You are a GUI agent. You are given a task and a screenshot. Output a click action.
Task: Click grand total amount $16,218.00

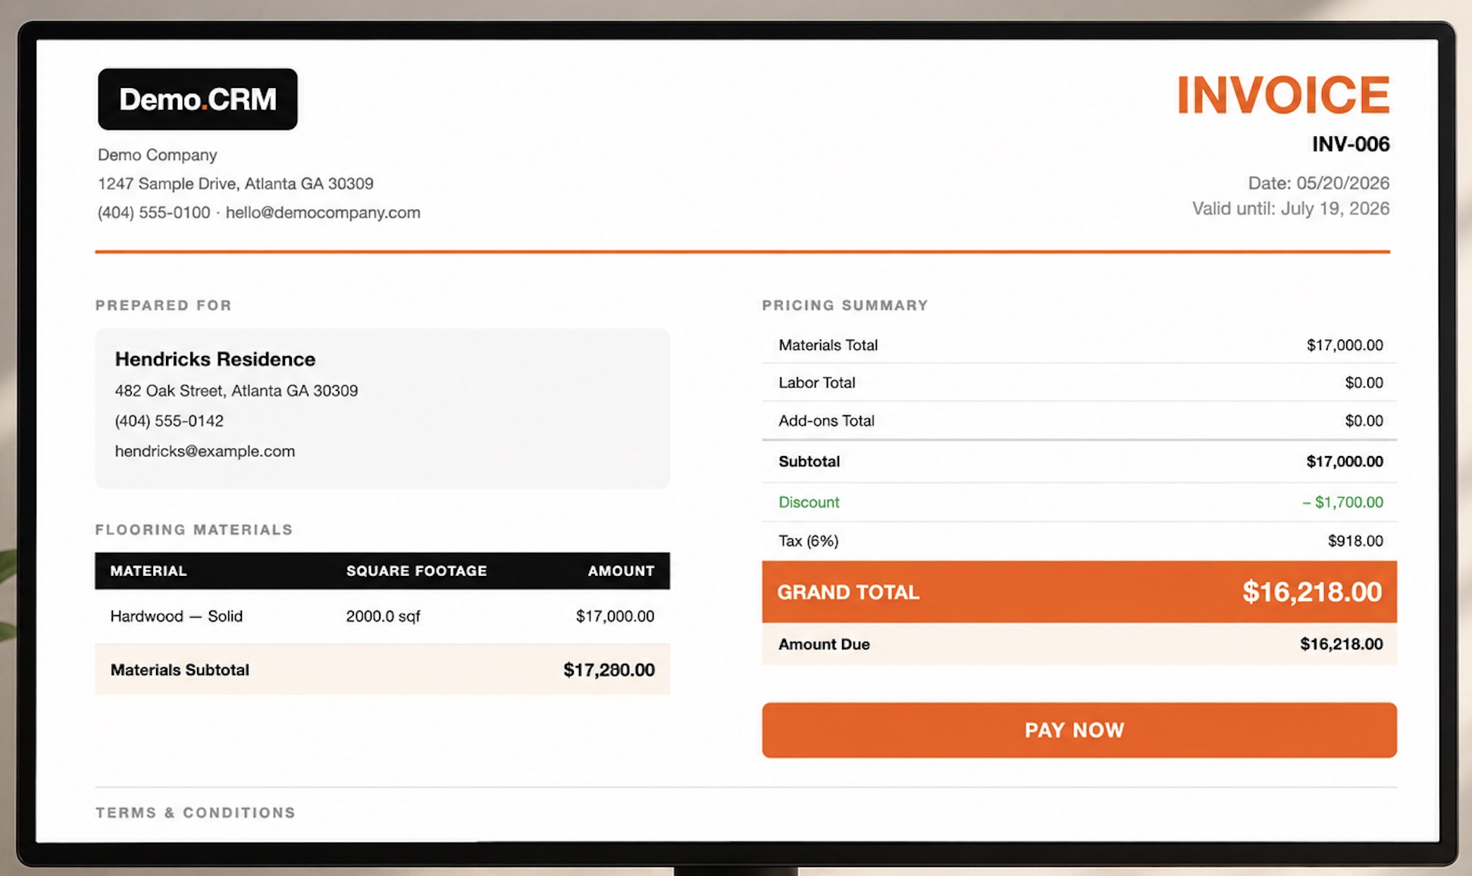click(1312, 592)
